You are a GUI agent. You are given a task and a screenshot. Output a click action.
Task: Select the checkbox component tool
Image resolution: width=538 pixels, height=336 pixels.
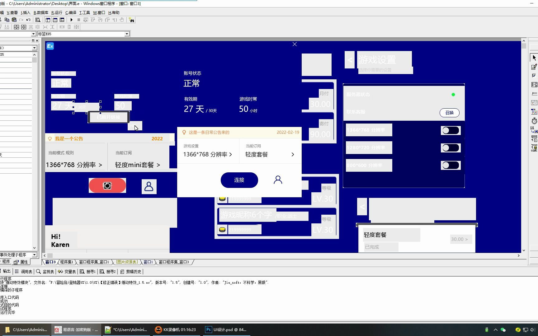(534, 76)
